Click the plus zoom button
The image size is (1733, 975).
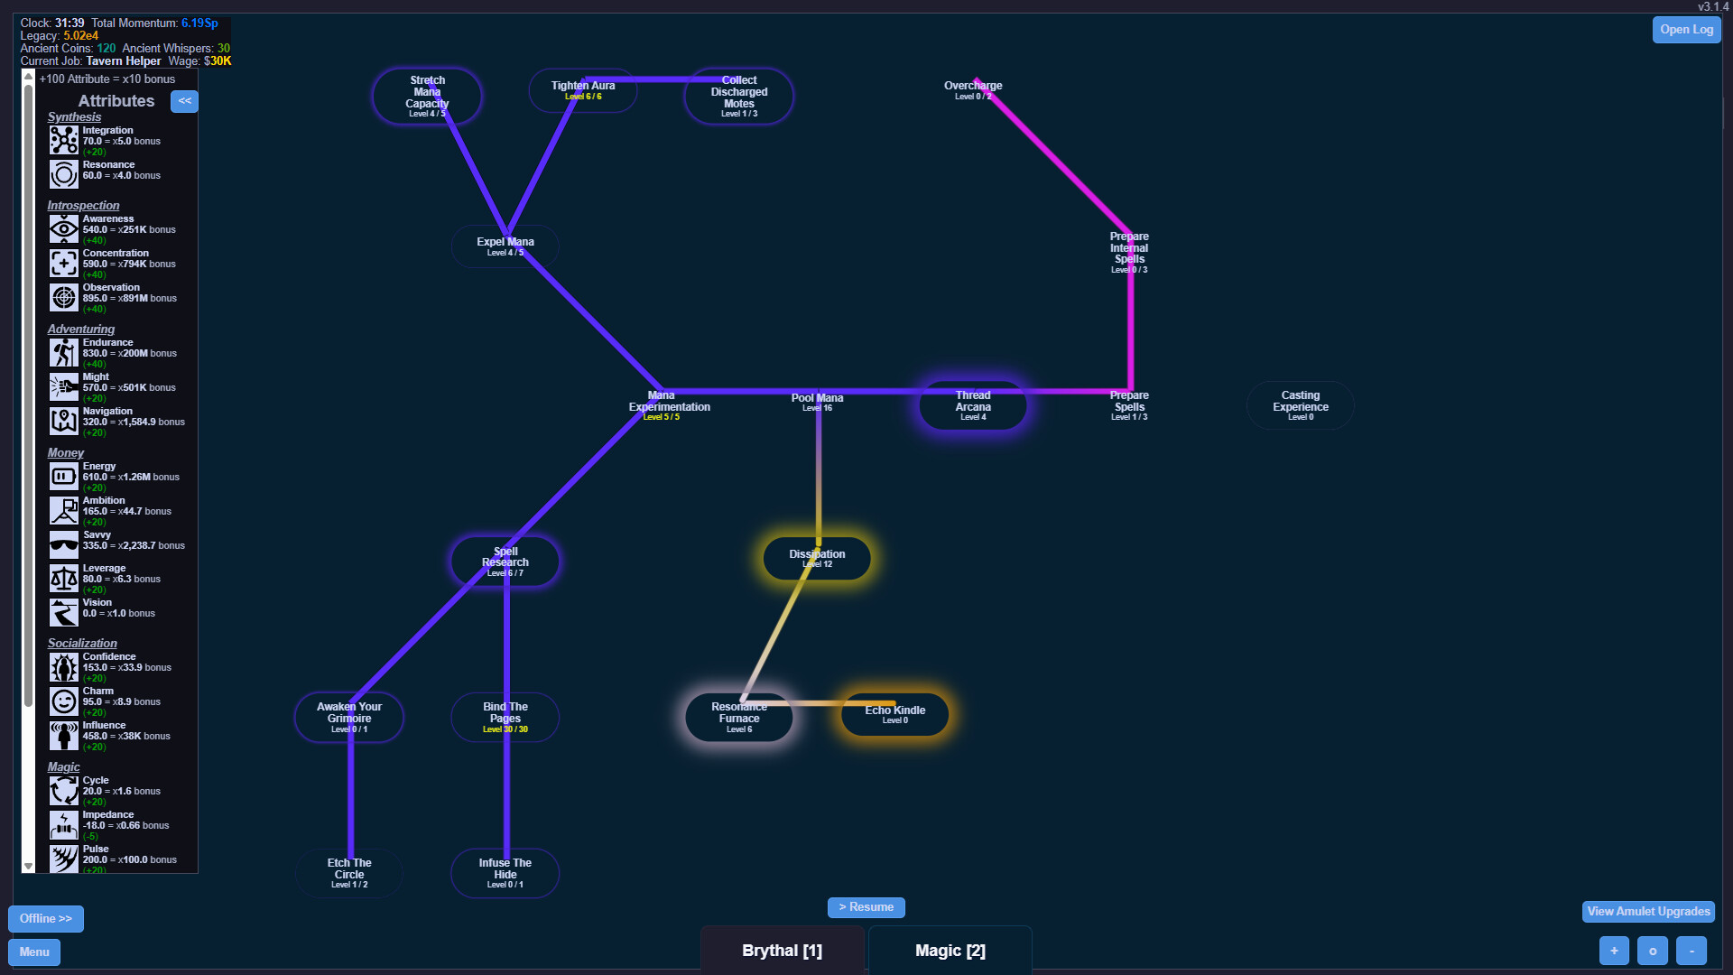[x=1613, y=951]
